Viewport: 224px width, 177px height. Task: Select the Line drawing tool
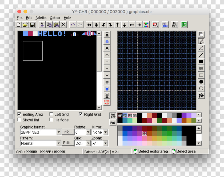201,55
